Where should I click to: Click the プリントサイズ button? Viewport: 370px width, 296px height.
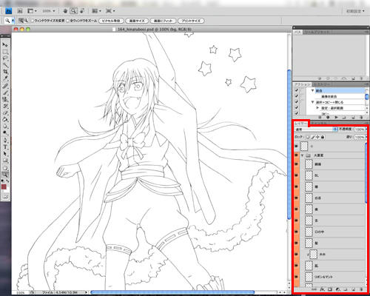(x=191, y=21)
